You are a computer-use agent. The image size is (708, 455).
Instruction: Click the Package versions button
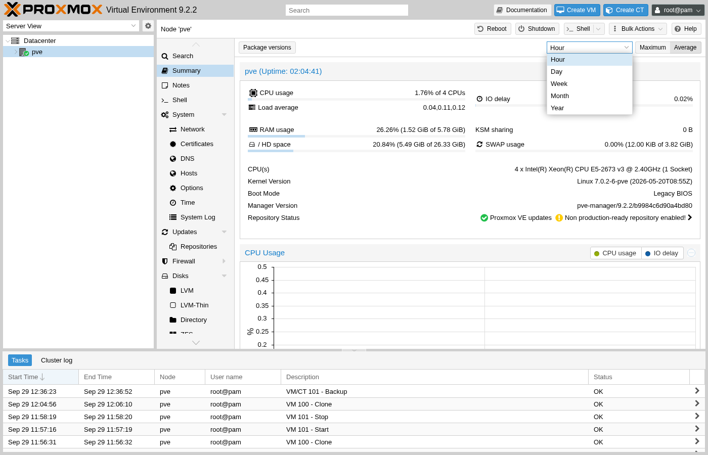coord(267,48)
